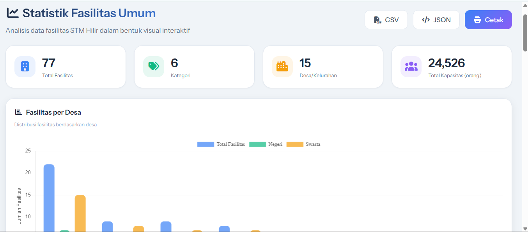
Task: Click the printer icon in Cetak button
Action: [477, 20]
